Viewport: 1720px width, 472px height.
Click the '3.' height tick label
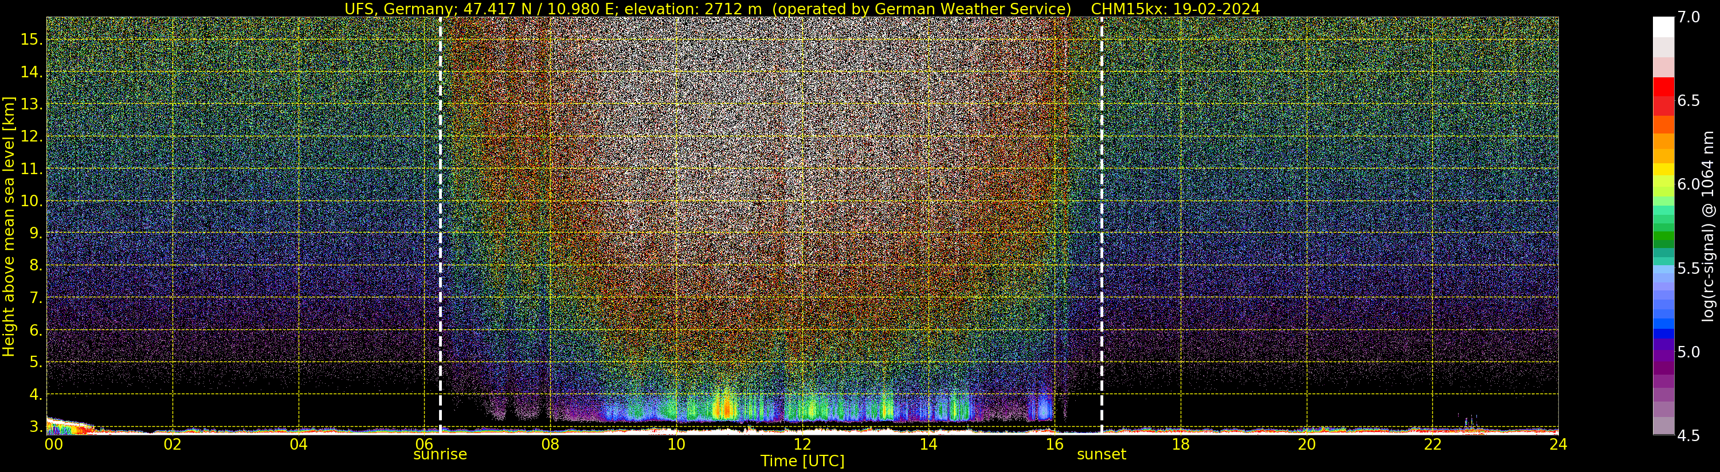point(36,427)
